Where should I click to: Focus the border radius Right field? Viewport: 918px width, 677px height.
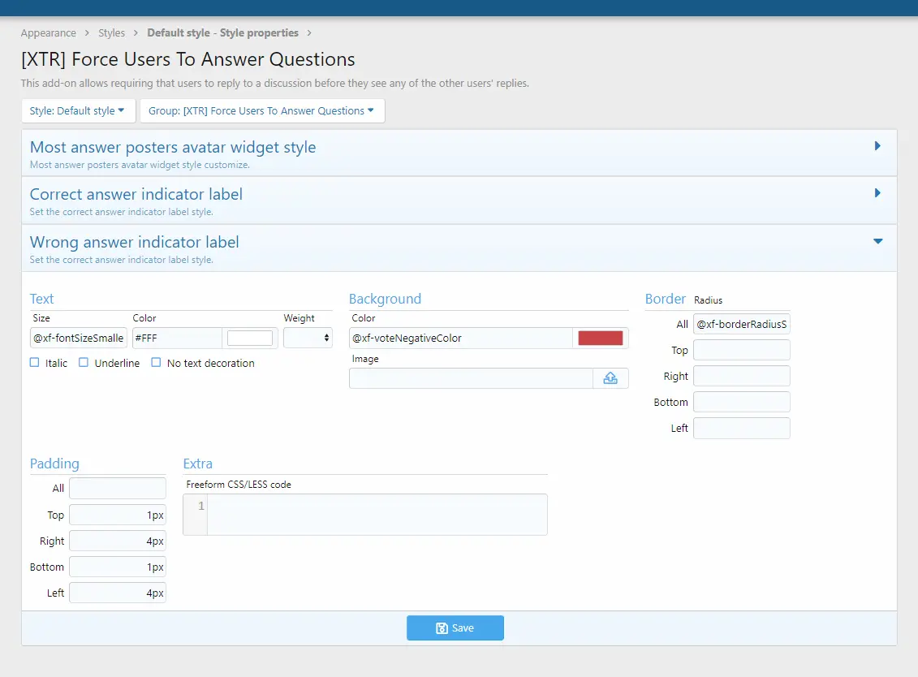coord(742,376)
